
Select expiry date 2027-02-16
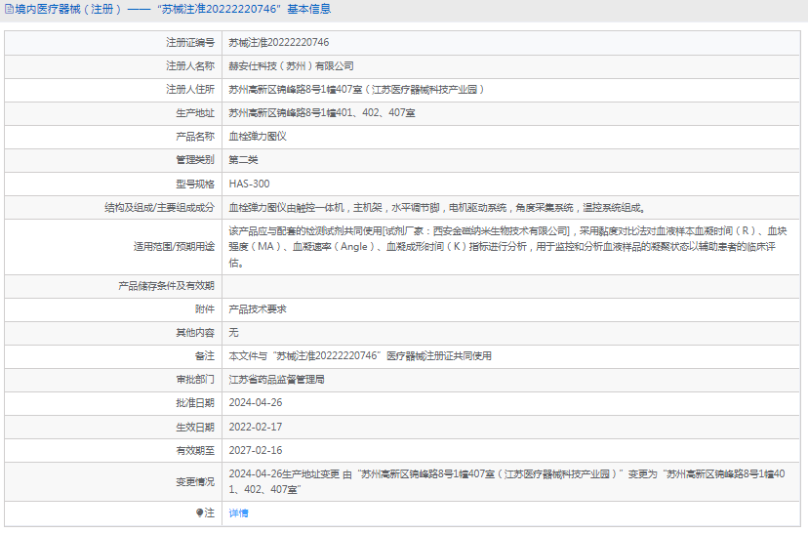pos(256,450)
